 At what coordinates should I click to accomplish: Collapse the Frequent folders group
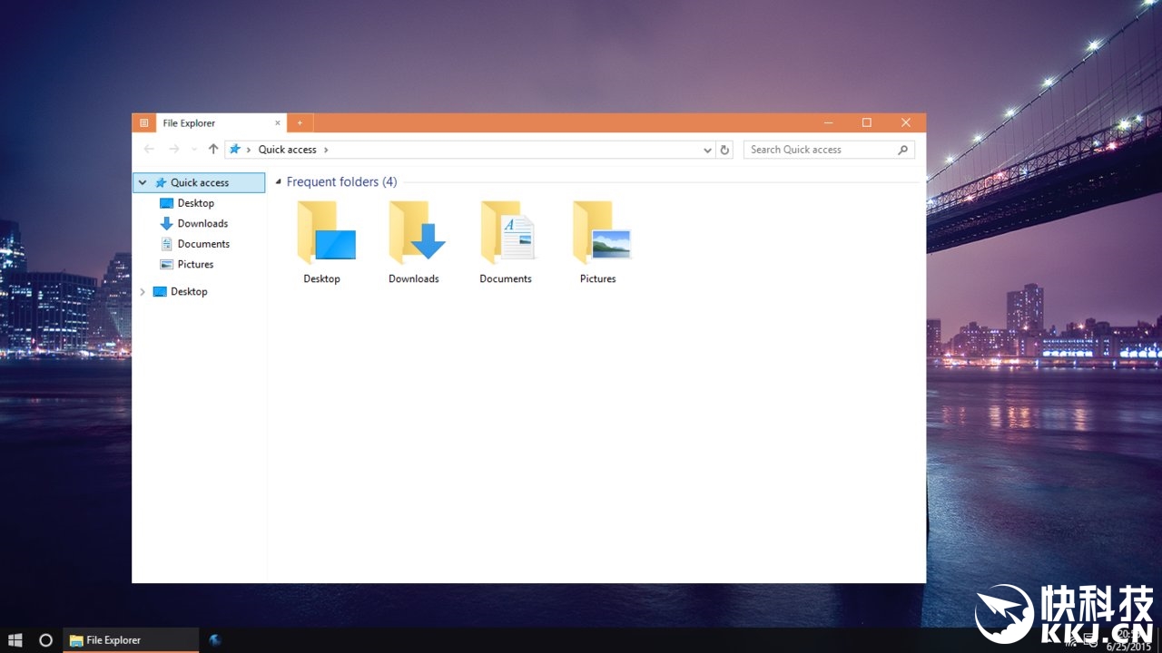[x=279, y=182]
